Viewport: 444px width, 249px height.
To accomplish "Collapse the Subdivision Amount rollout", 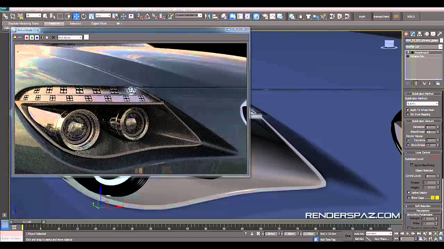I will pyautogui.click(x=422, y=121).
